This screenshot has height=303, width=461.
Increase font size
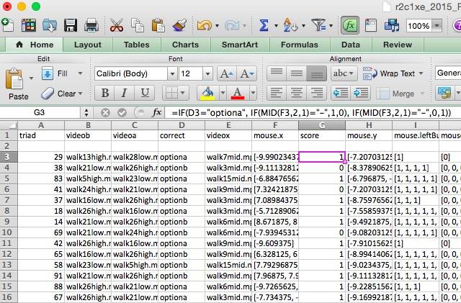coord(227,73)
